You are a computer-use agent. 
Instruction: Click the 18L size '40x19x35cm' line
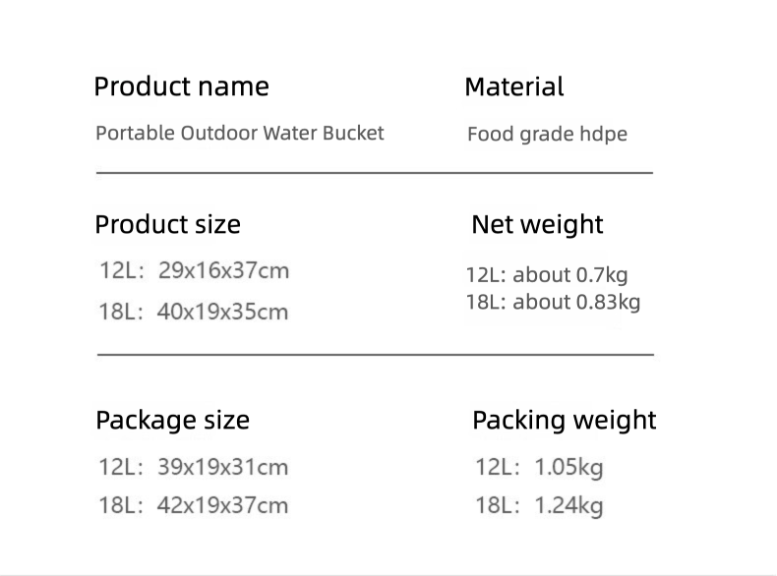coord(193,312)
